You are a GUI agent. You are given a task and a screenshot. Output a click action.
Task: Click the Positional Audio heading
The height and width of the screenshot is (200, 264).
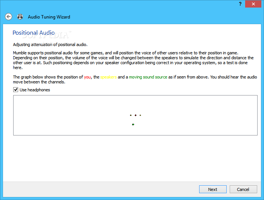(x=34, y=33)
